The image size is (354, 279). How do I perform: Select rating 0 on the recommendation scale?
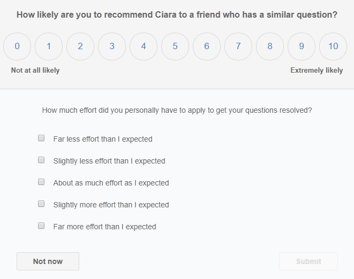(x=17, y=46)
